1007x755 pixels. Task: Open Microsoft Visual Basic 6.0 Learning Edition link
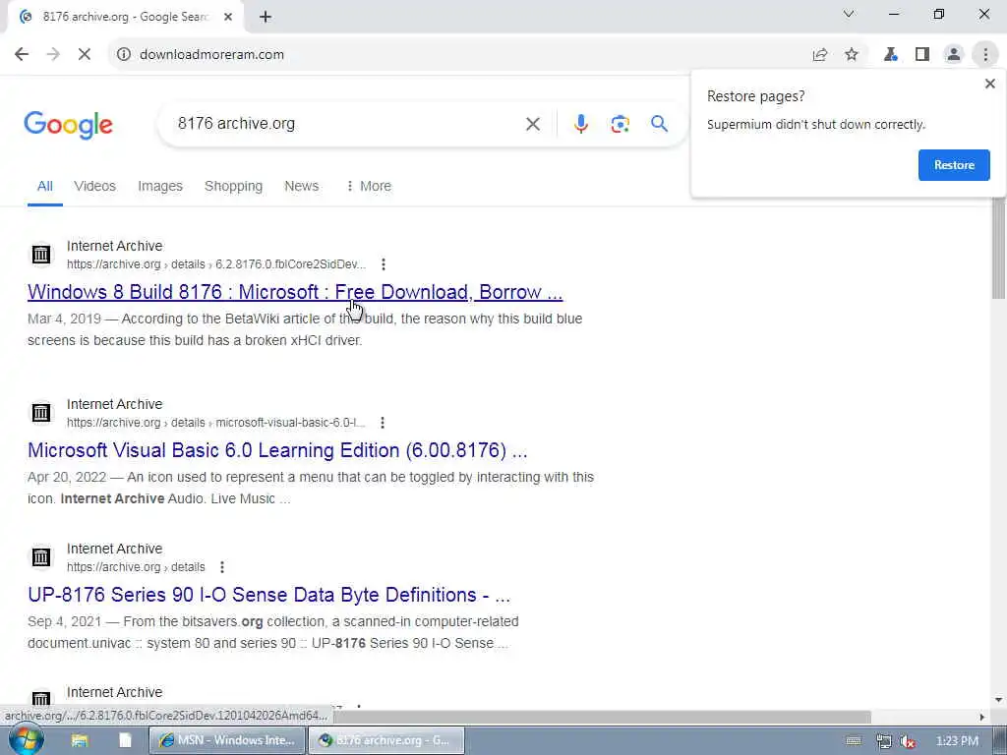(277, 450)
